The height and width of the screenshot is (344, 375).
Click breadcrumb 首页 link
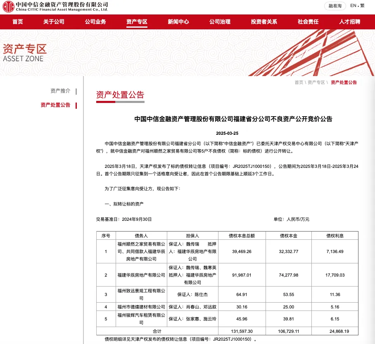[x=299, y=82]
